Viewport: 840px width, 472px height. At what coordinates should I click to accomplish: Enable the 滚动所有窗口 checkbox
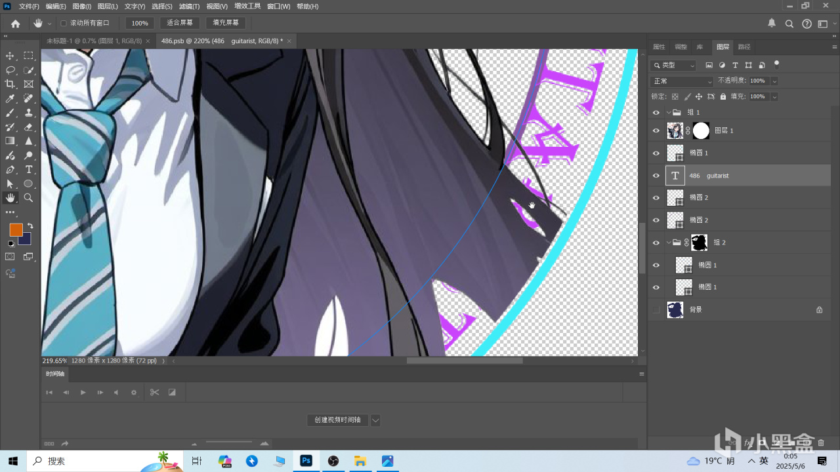[64, 23]
